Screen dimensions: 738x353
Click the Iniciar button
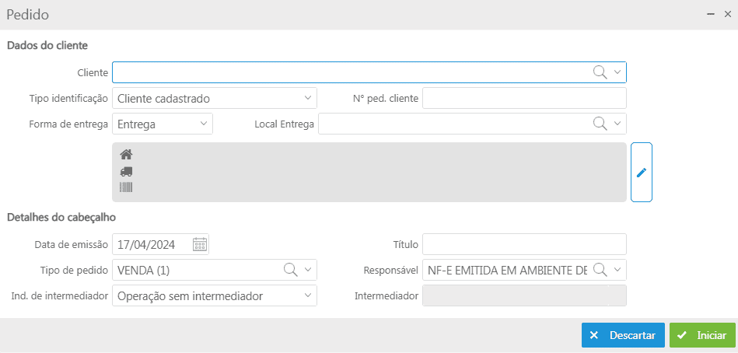(x=702, y=335)
